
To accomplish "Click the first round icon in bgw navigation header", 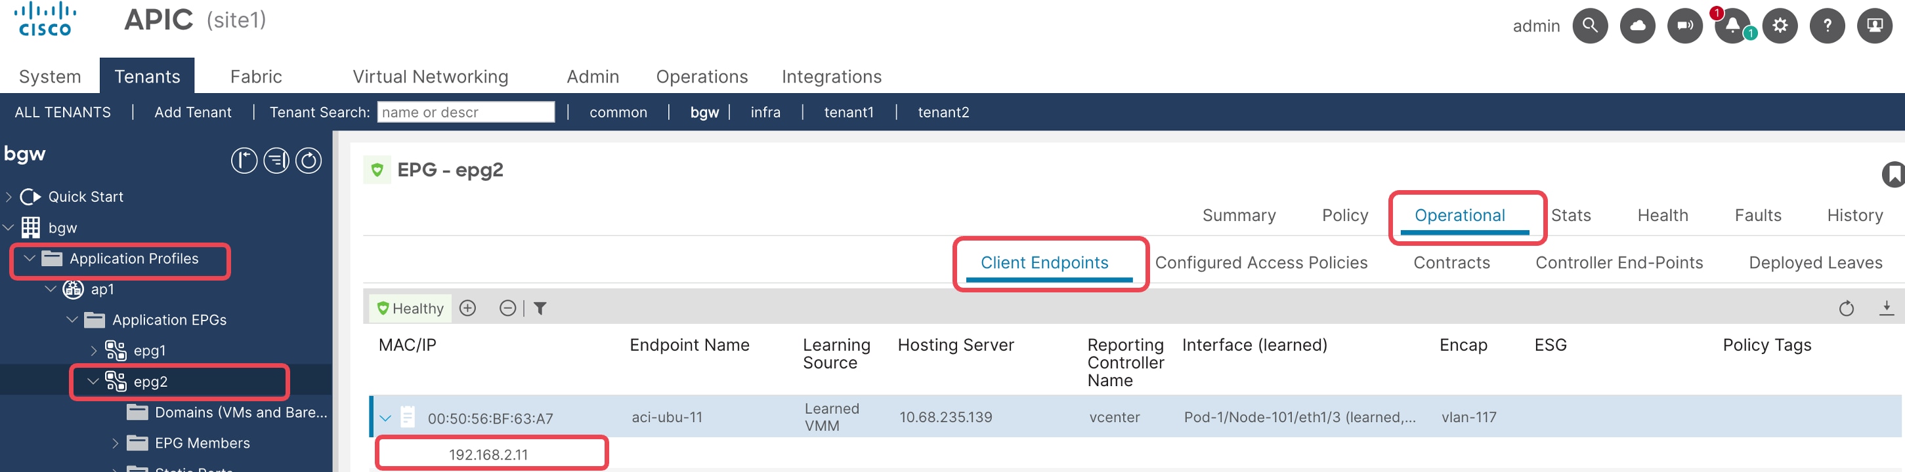I will point(244,161).
